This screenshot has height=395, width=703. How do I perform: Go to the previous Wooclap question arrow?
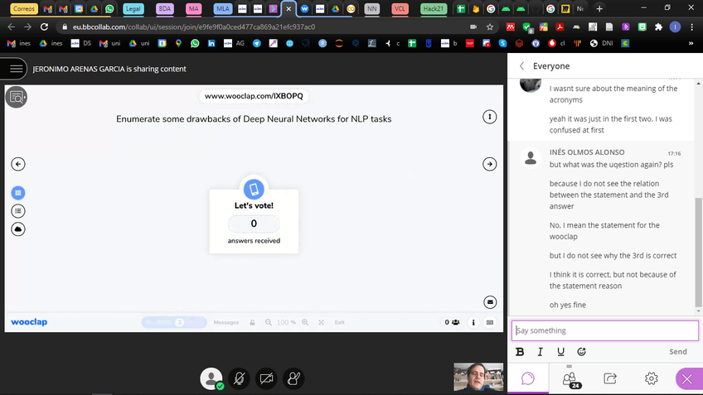(18, 164)
